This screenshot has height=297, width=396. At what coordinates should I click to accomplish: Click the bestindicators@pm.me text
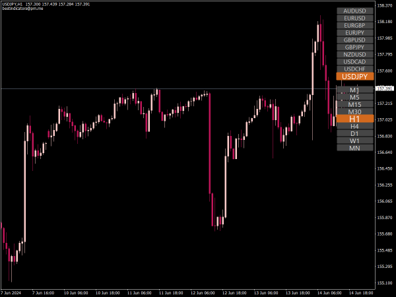click(22, 9)
